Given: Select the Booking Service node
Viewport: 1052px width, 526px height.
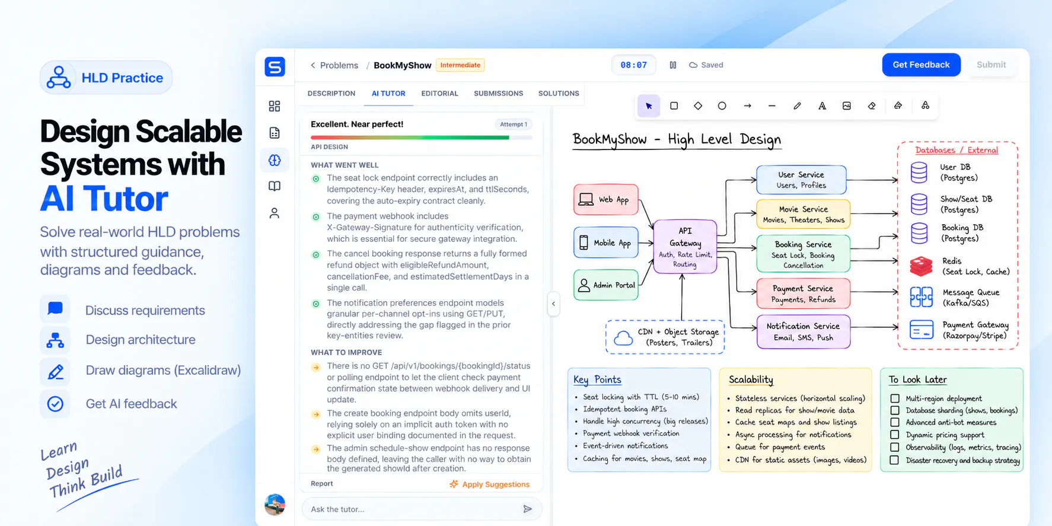Looking at the screenshot, I should (x=803, y=254).
